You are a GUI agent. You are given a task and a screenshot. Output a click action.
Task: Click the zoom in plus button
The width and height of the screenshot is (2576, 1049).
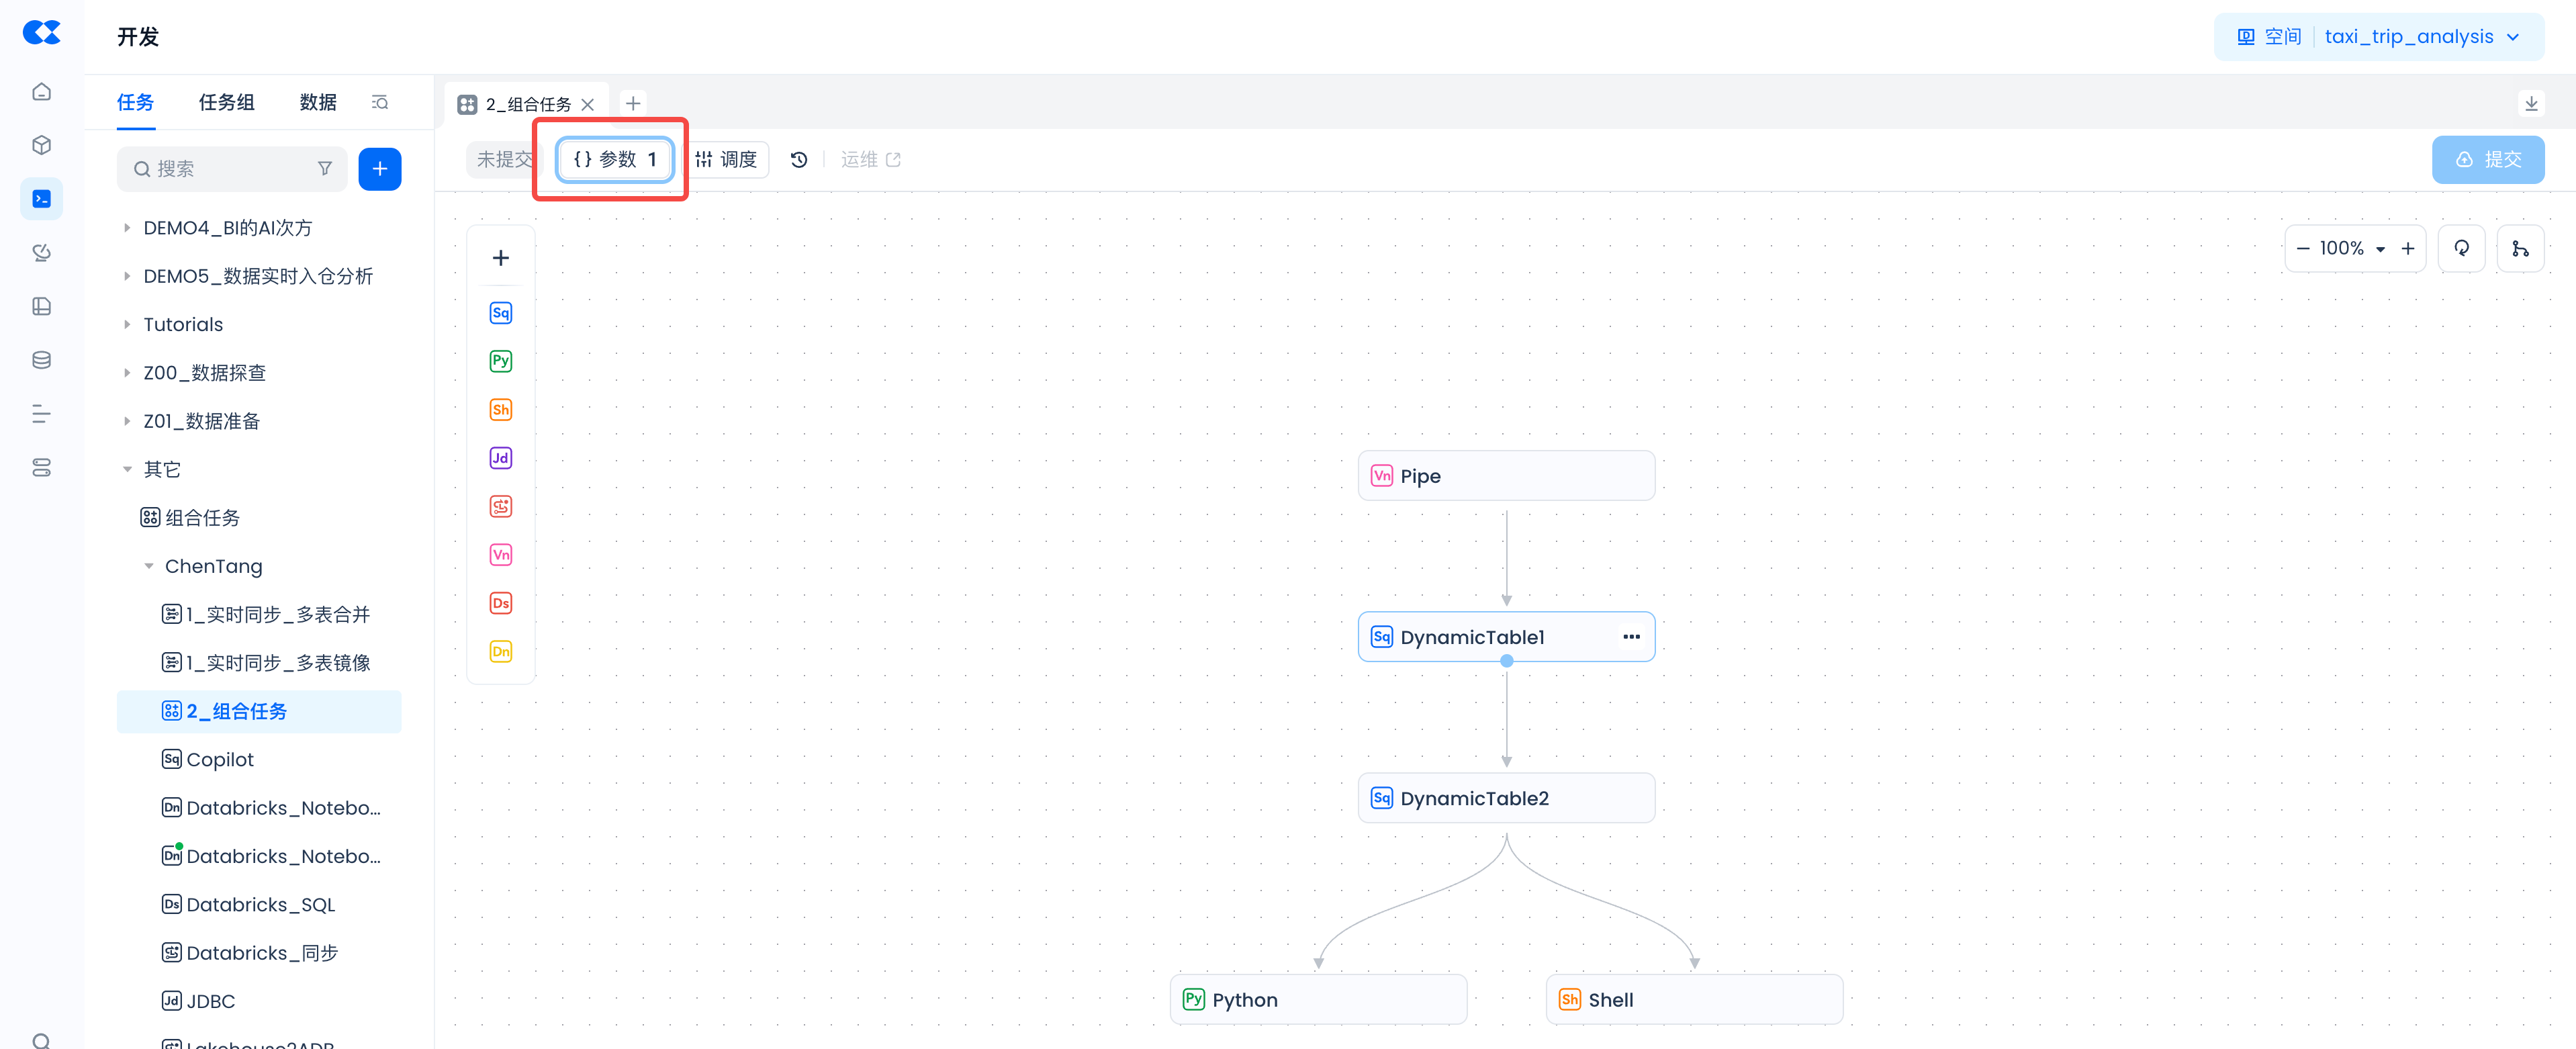point(2407,249)
